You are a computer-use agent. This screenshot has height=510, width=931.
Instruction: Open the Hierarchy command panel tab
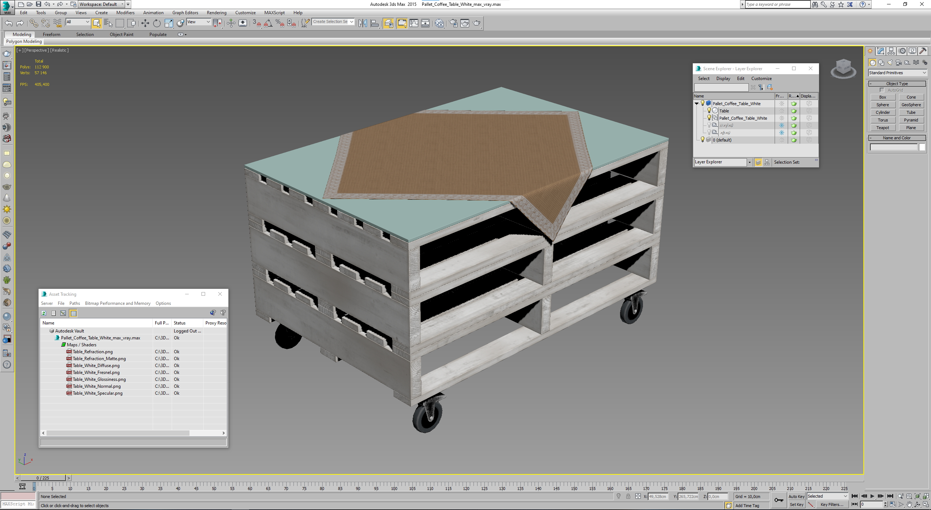click(x=891, y=51)
